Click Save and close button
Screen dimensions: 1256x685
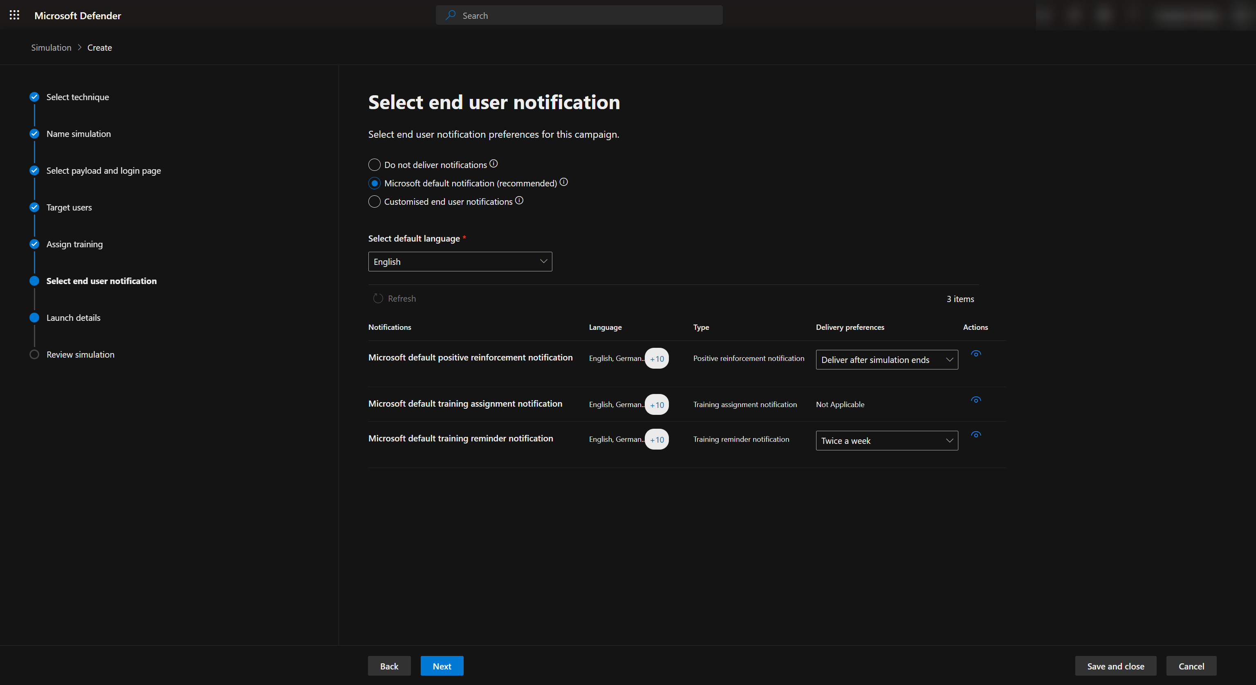tap(1116, 666)
